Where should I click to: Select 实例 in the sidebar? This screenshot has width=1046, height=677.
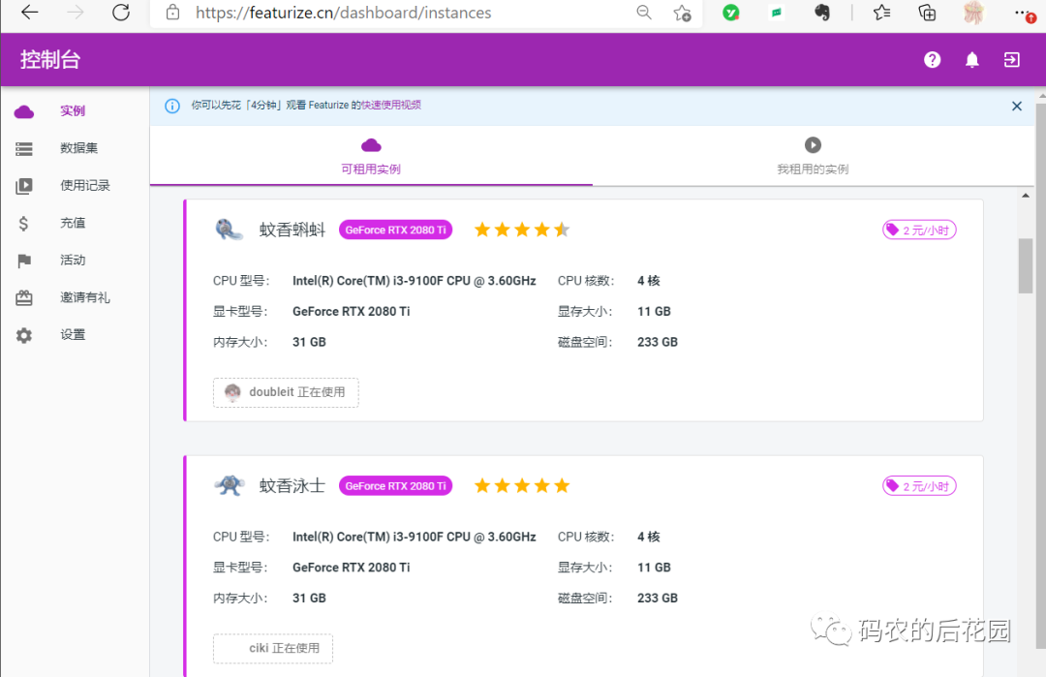click(x=73, y=110)
